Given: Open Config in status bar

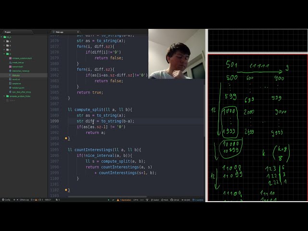Looking at the screenshot, I should coord(6,200).
